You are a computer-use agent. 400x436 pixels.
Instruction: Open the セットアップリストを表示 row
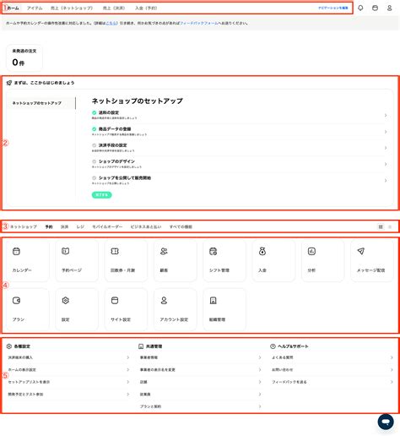tap(69, 382)
